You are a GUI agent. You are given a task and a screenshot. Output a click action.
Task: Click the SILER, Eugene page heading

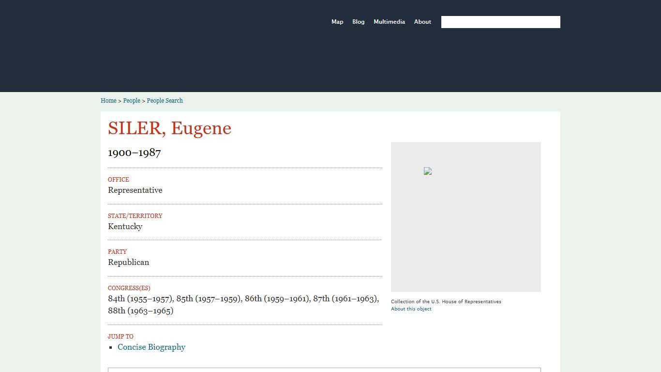[x=169, y=128]
